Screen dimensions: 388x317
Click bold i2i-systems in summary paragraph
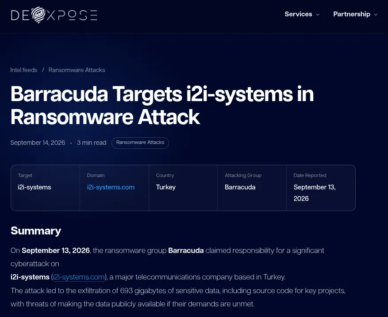click(x=30, y=277)
